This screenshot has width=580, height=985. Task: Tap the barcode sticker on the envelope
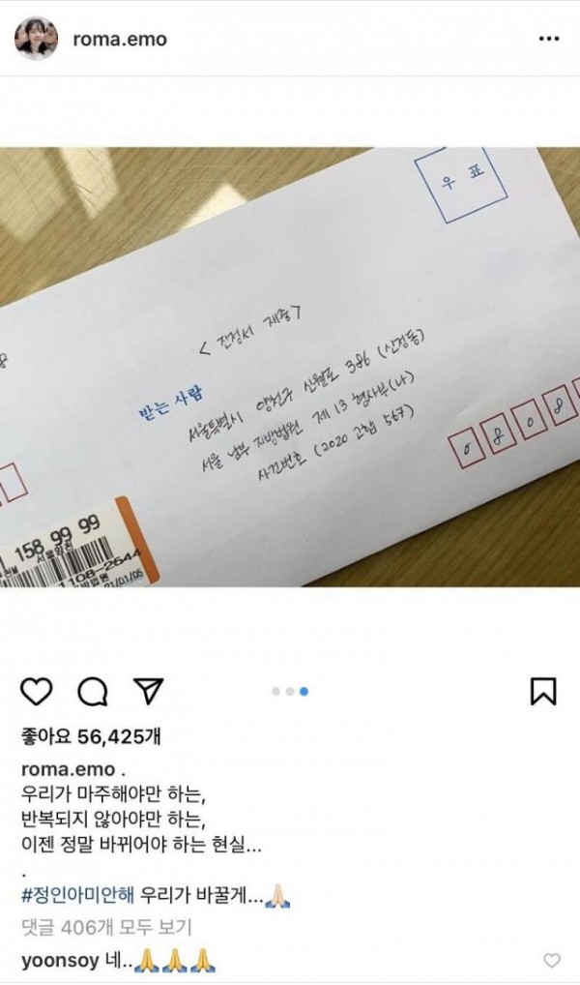point(75,546)
